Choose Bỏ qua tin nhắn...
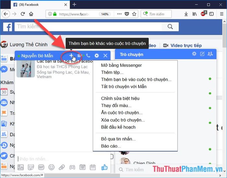 [x=118, y=139]
